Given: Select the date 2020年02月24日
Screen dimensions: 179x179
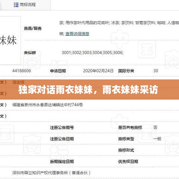Looking at the screenshot, I should [98, 71].
